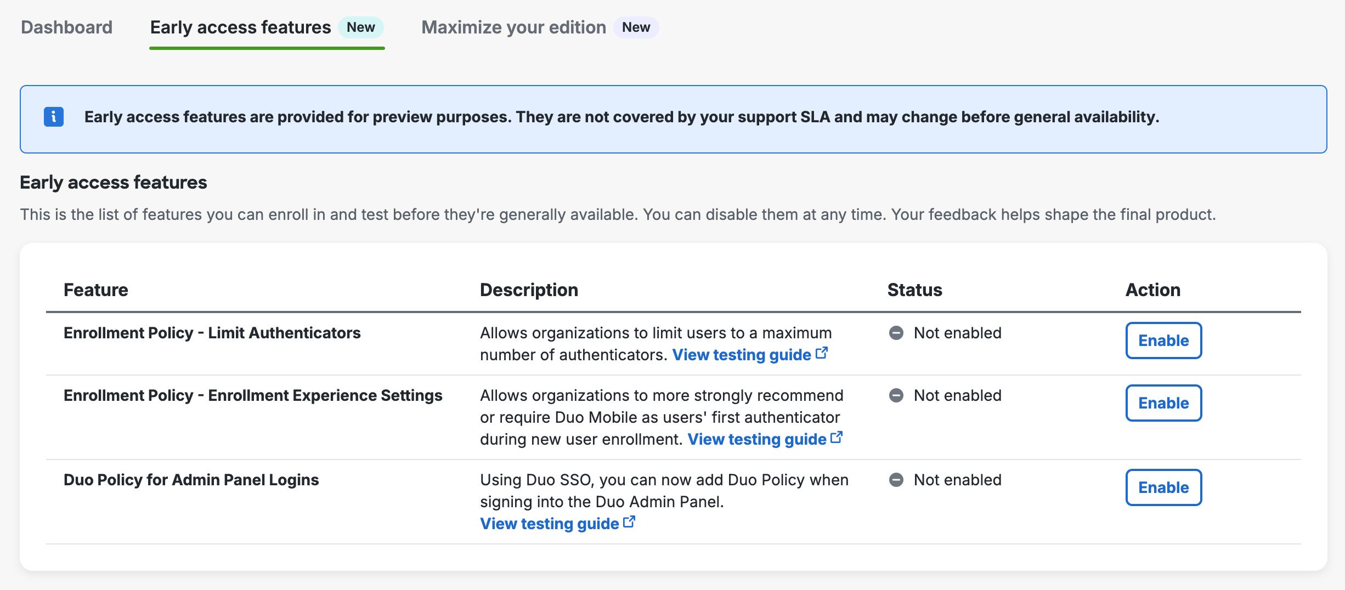Click the Not enabled status icon for Admin Panel Logins
The width and height of the screenshot is (1345, 590).
tap(896, 480)
